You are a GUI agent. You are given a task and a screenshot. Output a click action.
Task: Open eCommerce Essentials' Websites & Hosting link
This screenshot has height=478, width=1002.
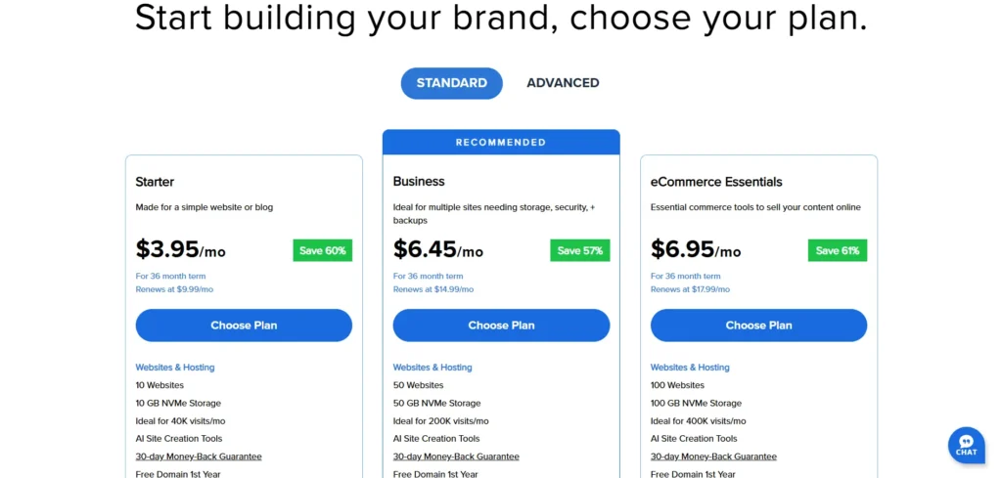coord(690,368)
